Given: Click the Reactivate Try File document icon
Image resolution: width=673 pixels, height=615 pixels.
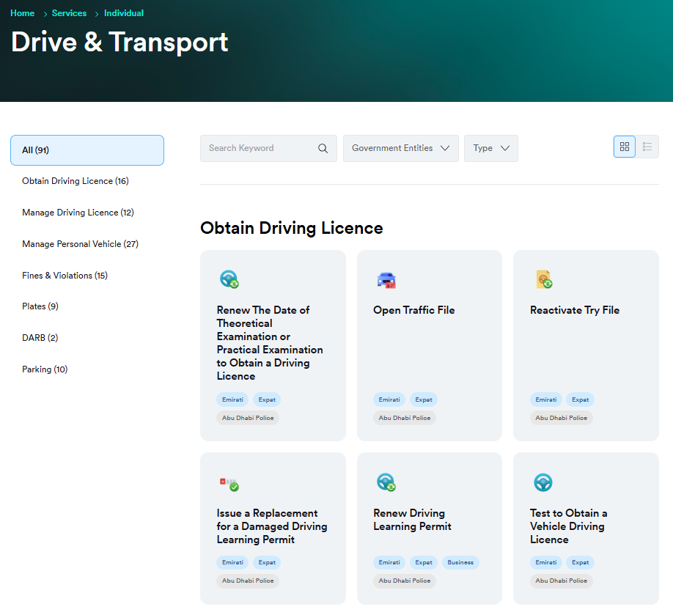Looking at the screenshot, I should pos(543,279).
